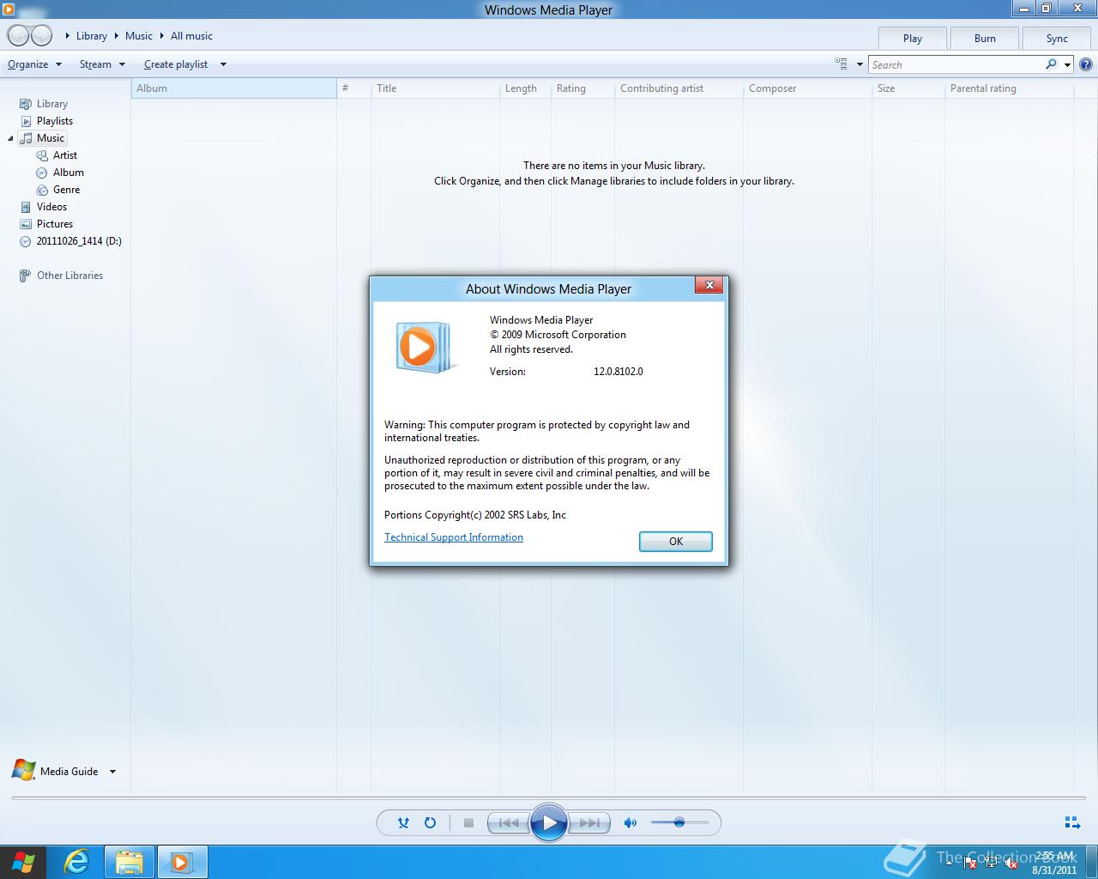
Task: Select the Playlists icon in navigation pane
Action: point(26,121)
